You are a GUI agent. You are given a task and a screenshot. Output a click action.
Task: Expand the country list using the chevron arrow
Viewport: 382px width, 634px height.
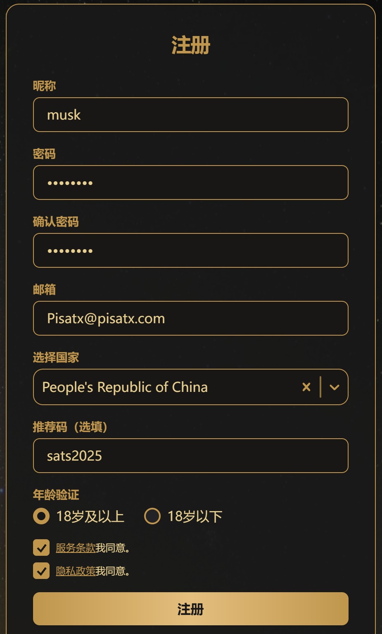point(335,387)
